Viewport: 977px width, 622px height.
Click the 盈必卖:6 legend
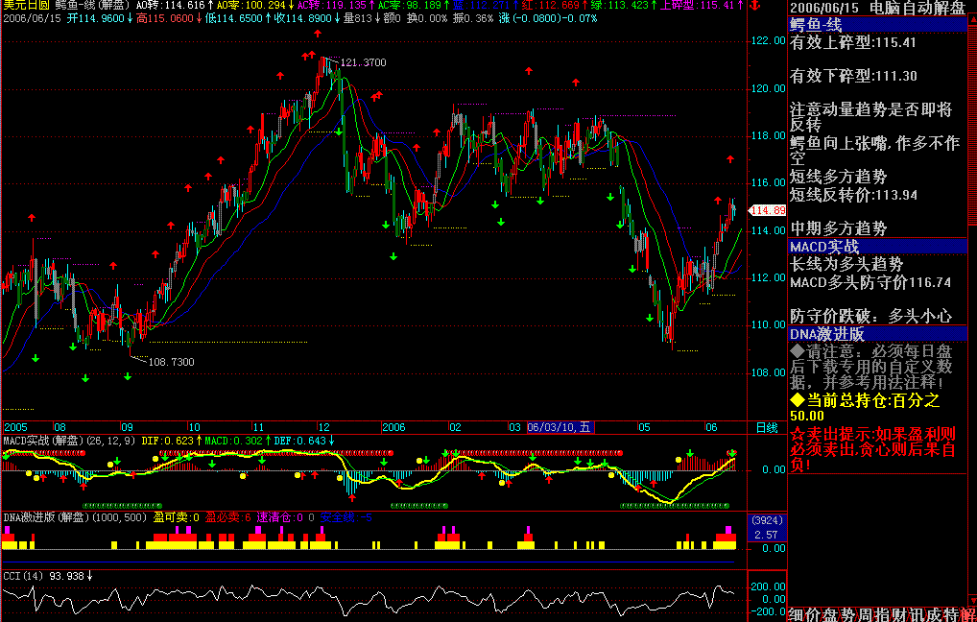pyautogui.click(x=228, y=517)
